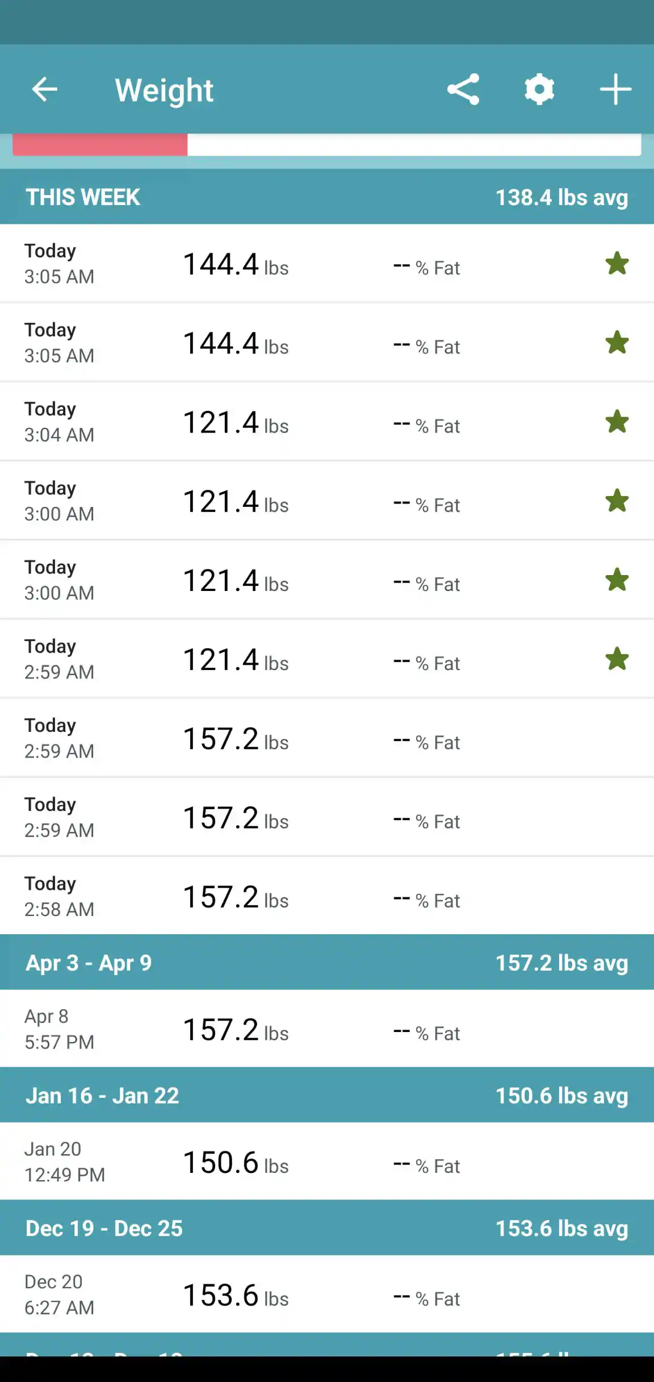654x1382 pixels.
Task: Tap the red weight progress bar
Action: (x=100, y=145)
